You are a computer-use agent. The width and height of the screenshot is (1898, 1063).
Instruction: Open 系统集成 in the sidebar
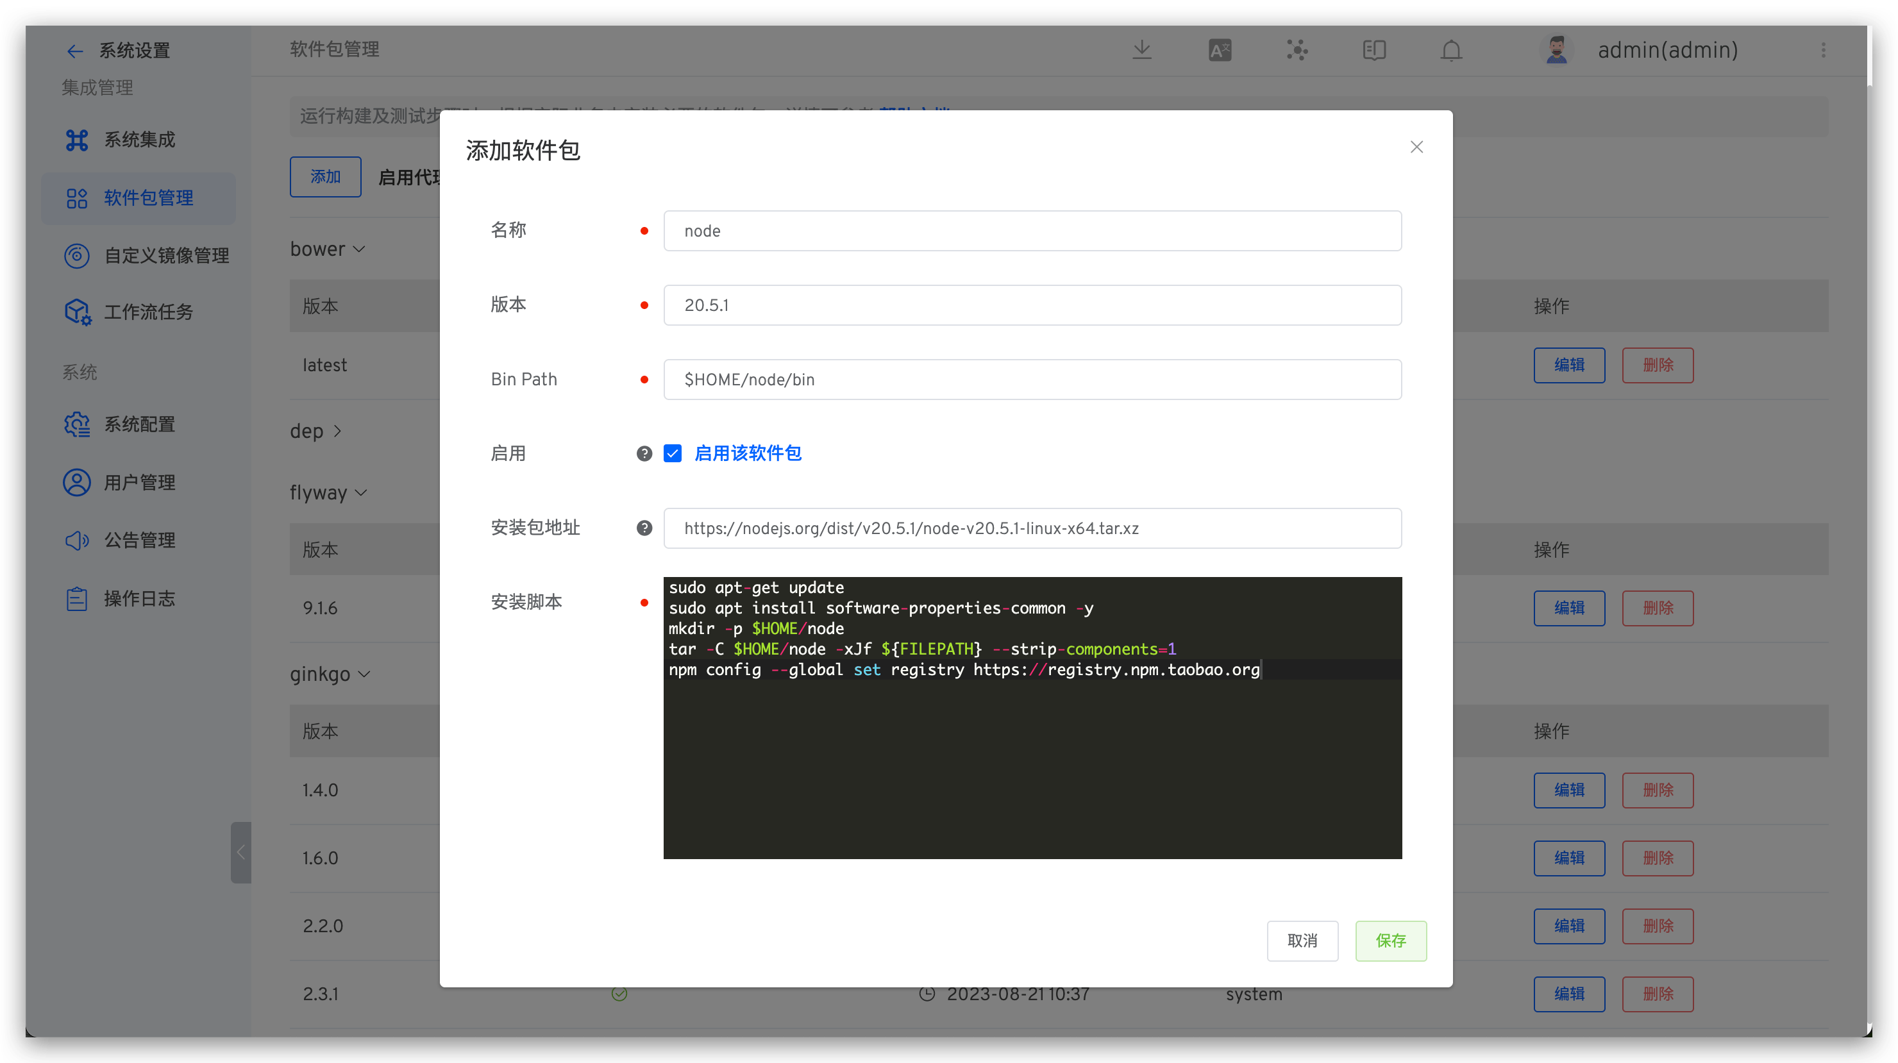point(139,140)
